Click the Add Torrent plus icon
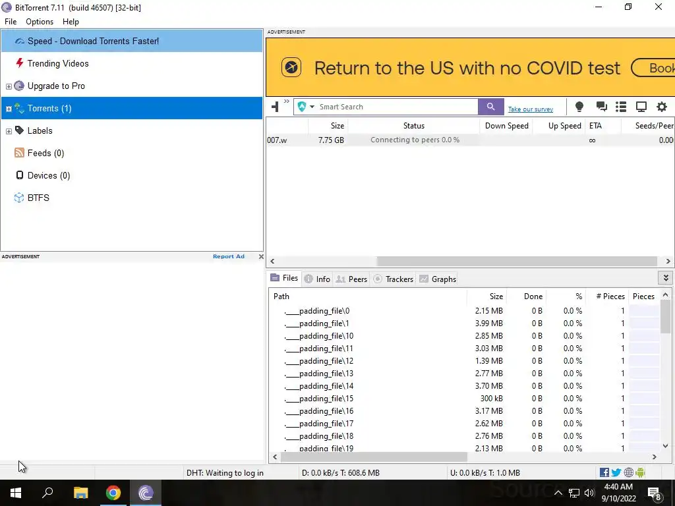 pyautogui.click(x=276, y=106)
